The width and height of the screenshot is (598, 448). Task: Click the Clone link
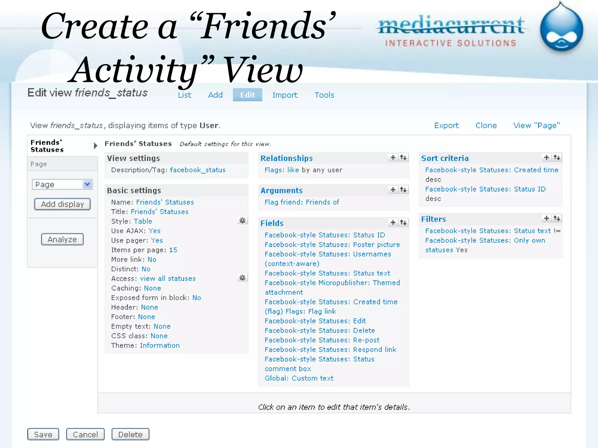pos(486,125)
